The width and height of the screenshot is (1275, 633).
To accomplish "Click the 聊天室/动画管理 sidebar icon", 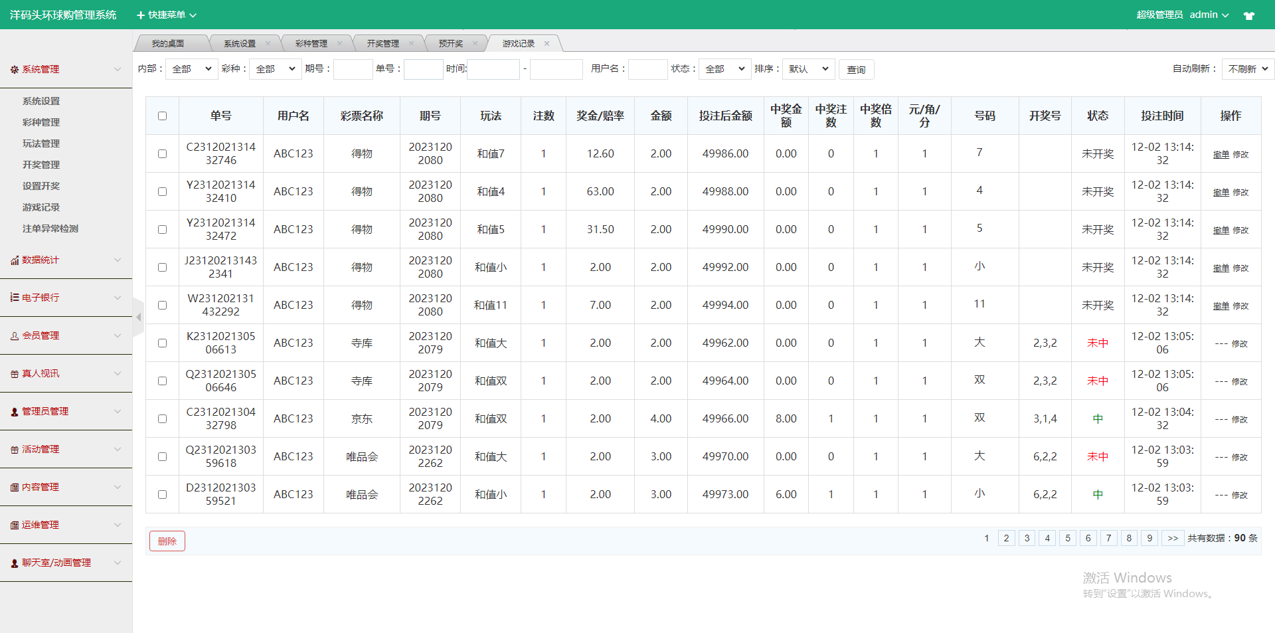I will pos(15,563).
